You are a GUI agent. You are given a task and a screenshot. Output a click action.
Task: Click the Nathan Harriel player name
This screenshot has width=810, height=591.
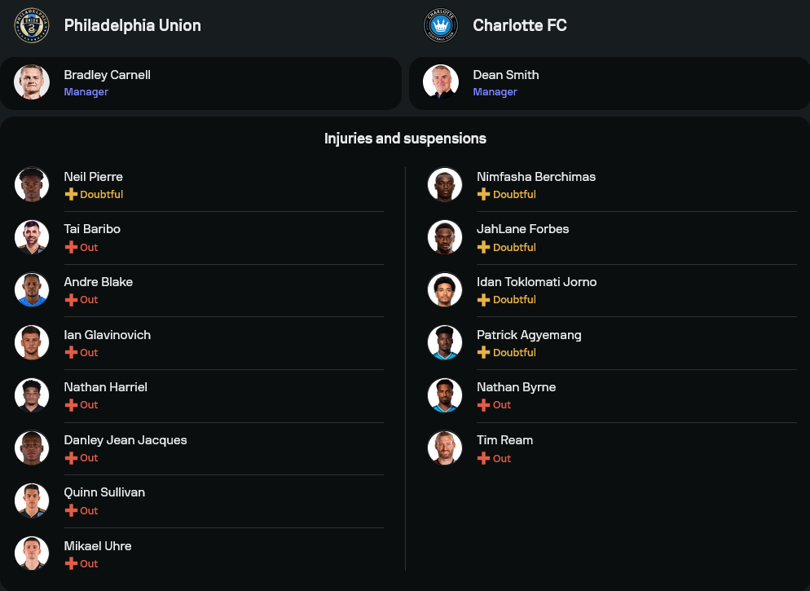(x=105, y=387)
